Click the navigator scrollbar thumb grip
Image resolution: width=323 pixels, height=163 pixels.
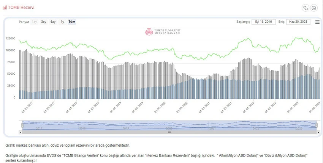point(169,132)
